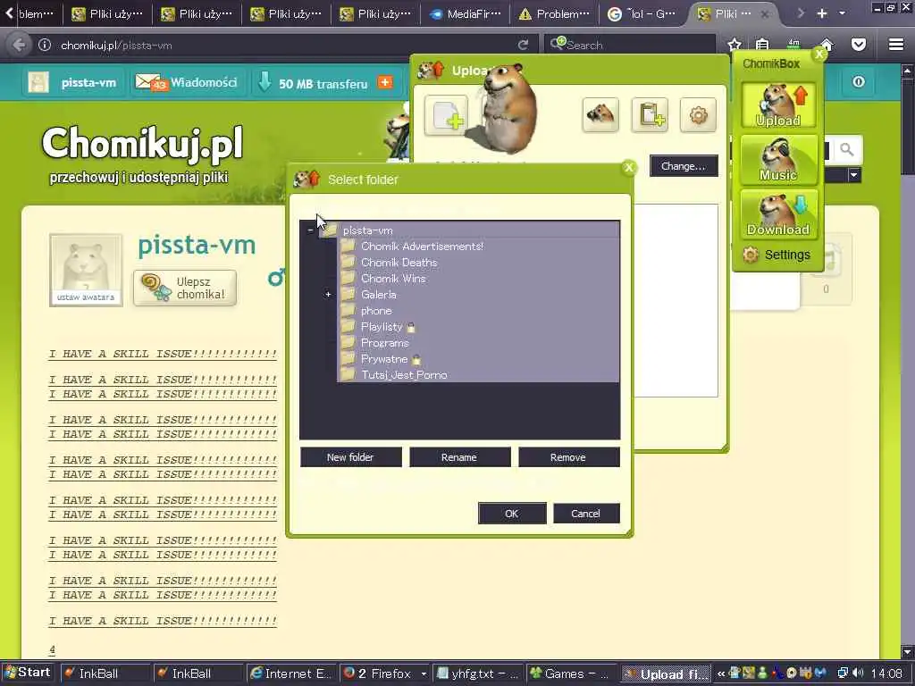Show bookmarks list icon in Firefox toolbar
Image resolution: width=915 pixels, height=686 pixels.
tap(762, 45)
